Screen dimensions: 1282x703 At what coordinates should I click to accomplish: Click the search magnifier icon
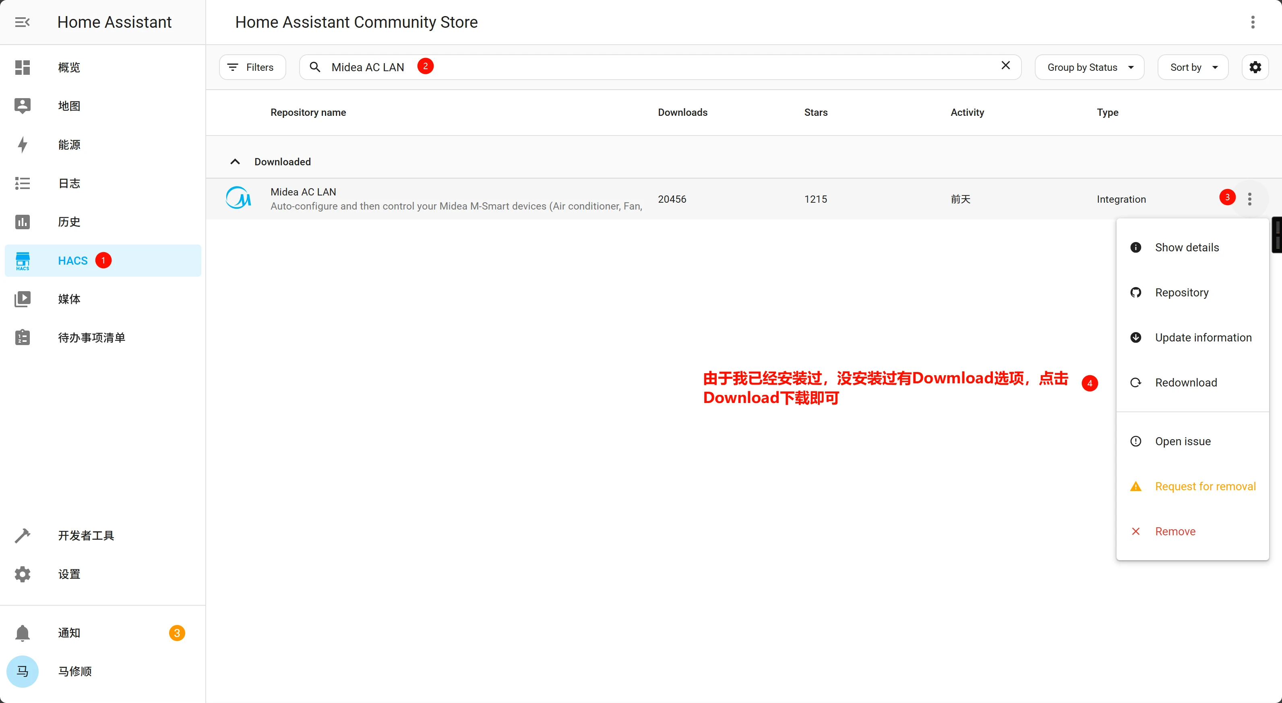pyautogui.click(x=315, y=67)
